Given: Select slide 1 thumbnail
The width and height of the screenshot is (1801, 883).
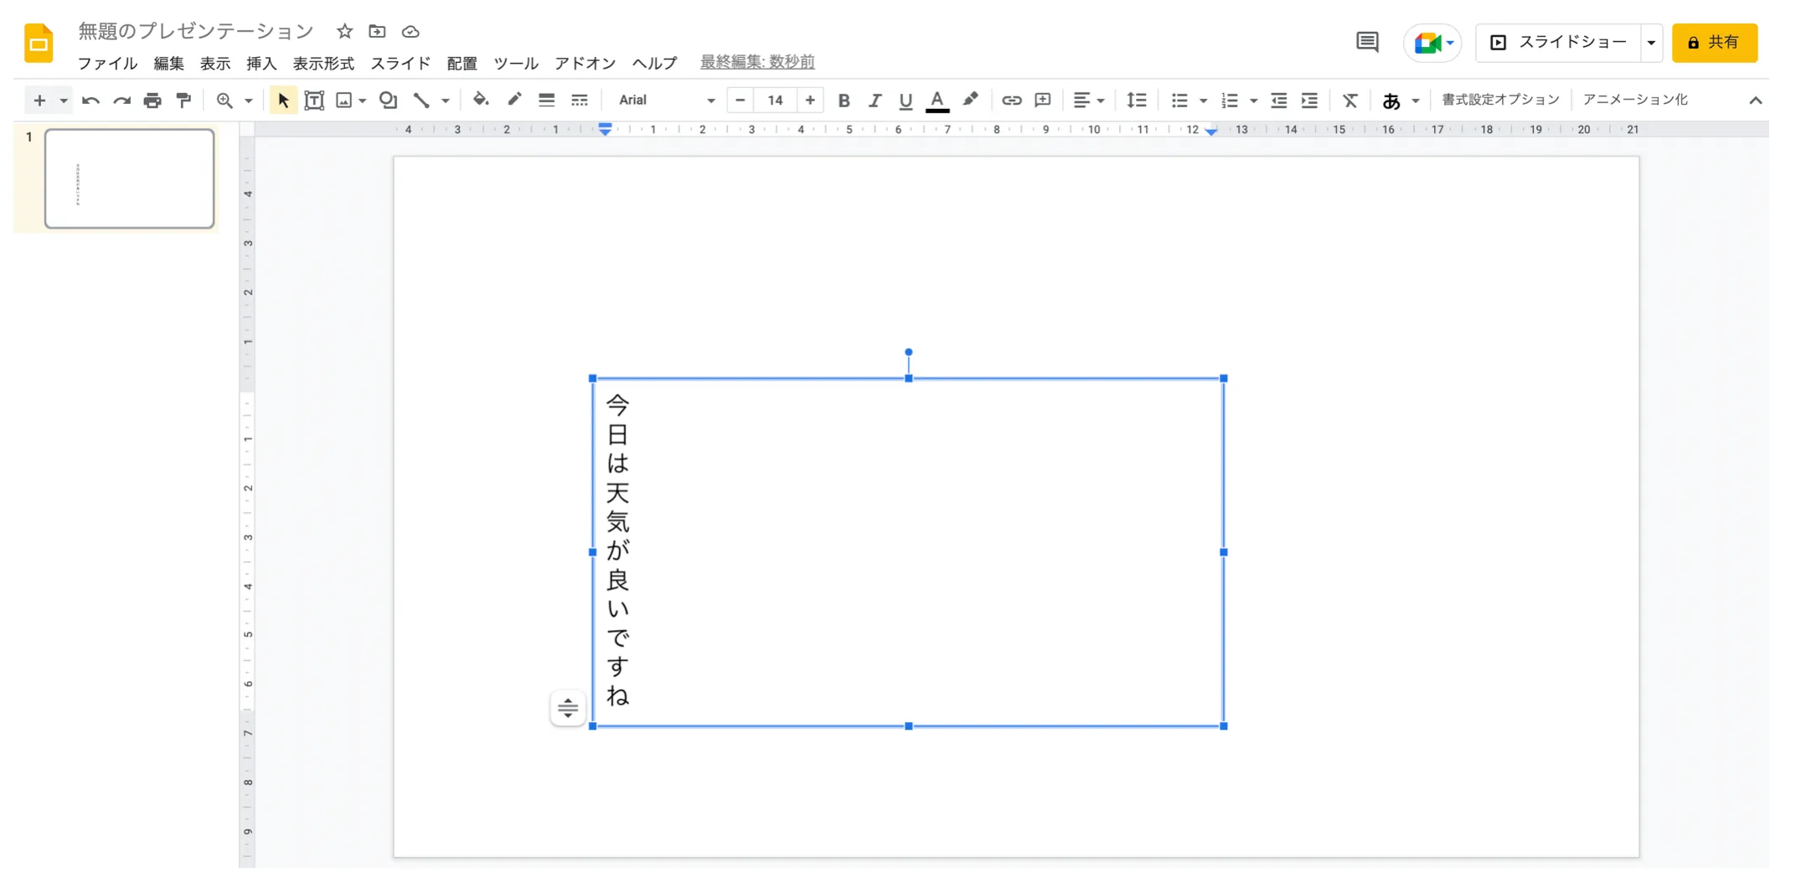Looking at the screenshot, I should click(130, 178).
